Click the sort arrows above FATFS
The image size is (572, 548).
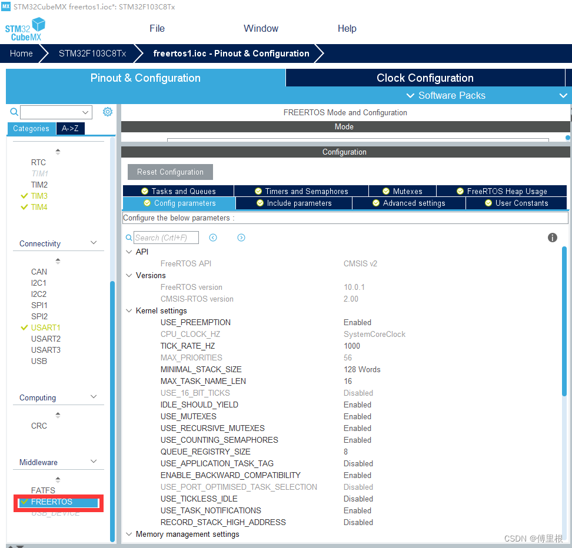58,479
